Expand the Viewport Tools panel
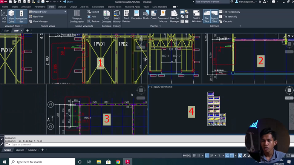The height and width of the screenshot is (165, 294). (14, 26)
